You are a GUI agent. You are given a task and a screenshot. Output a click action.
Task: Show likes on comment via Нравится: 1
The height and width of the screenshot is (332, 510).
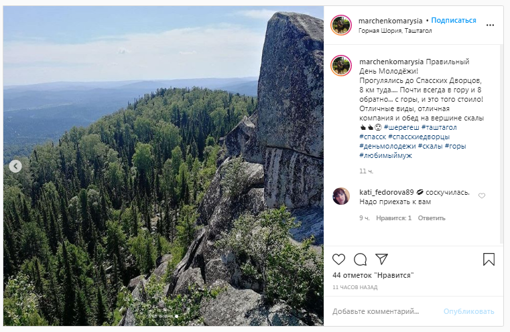pos(393,218)
